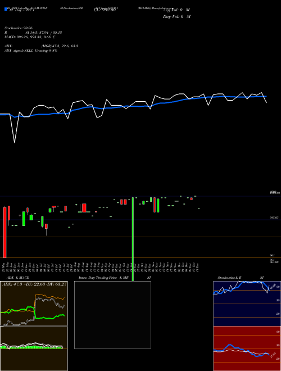Image resolution: width=281 pixels, height=371 pixels.
Task: Click the tall red candle at chart start
Action: (4, 233)
